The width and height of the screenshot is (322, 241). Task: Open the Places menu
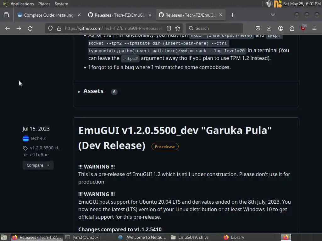[x=44, y=4]
